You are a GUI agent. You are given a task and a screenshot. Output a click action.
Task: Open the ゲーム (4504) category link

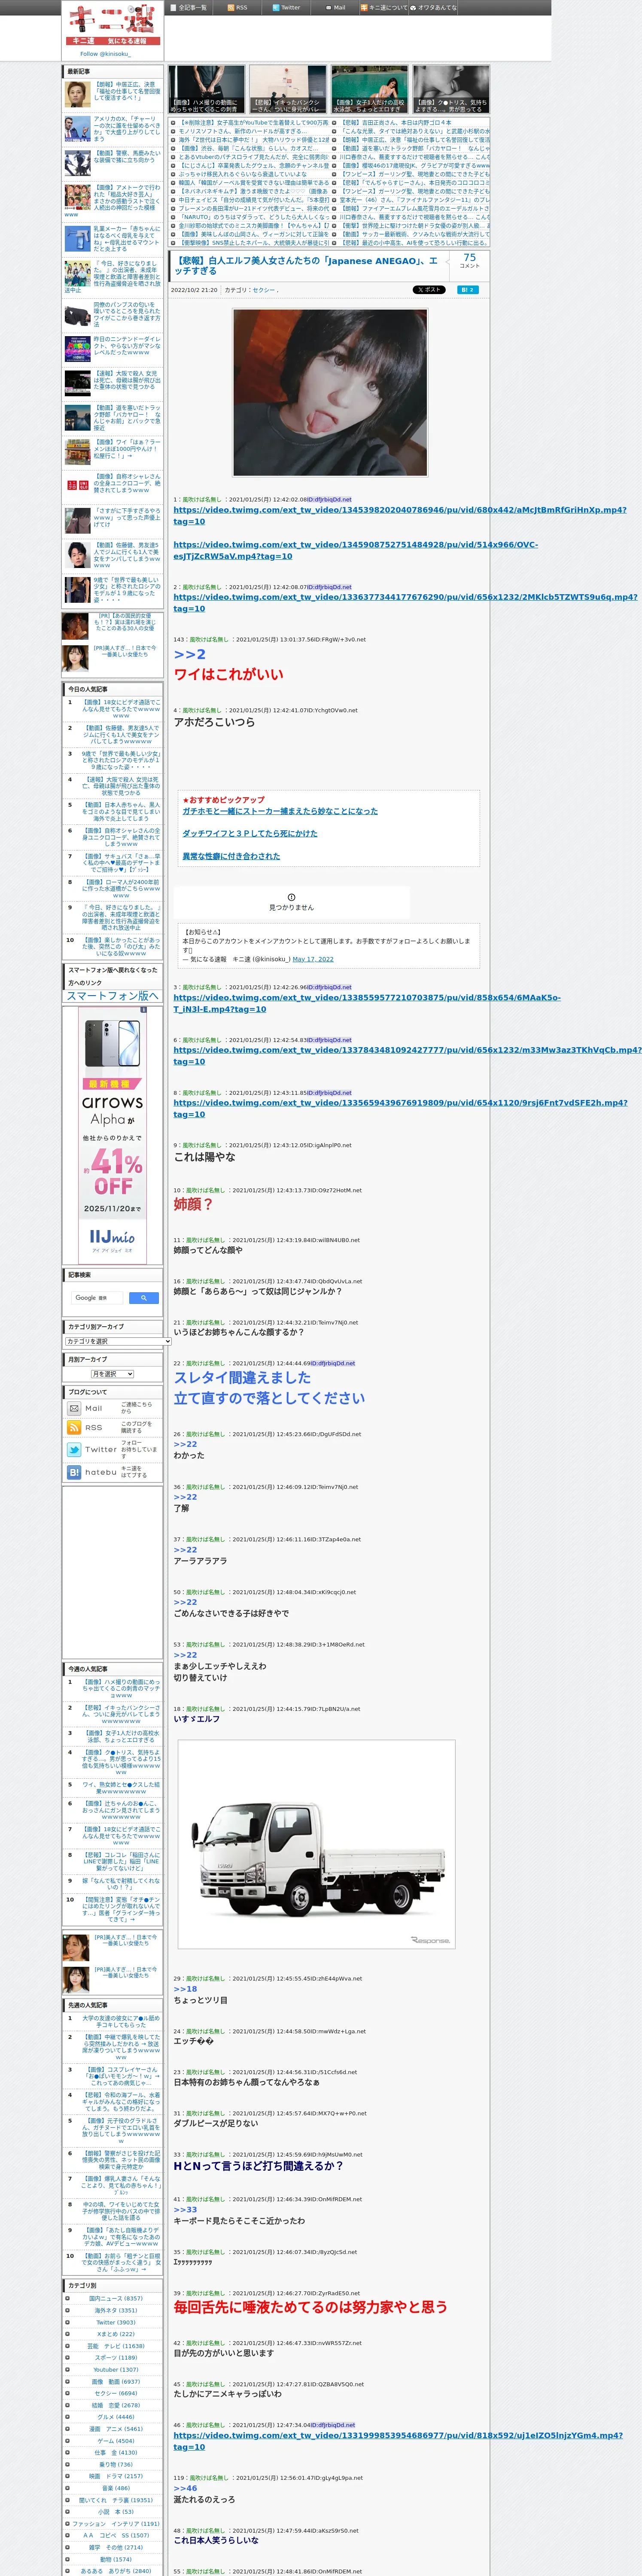[x=116, y=2441]
